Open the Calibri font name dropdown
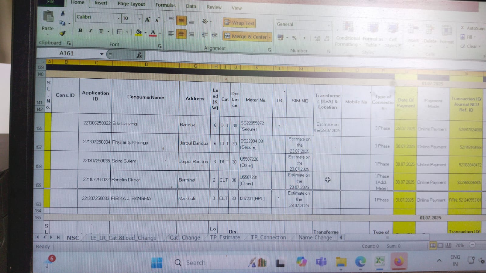This screenshot has height=273, width=486. click(x=118, y=19)
